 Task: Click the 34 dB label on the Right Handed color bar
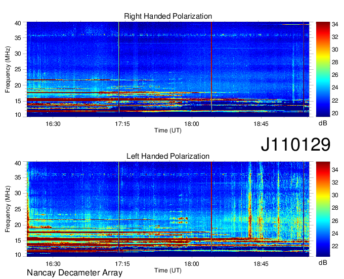335,24
